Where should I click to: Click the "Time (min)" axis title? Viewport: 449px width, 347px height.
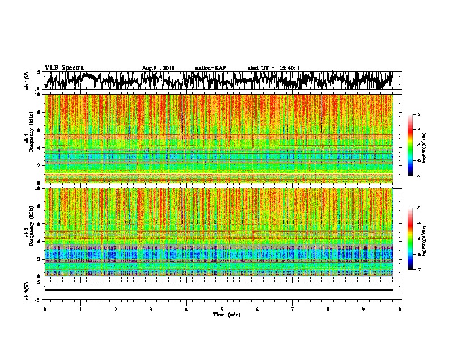coord(227,315)
